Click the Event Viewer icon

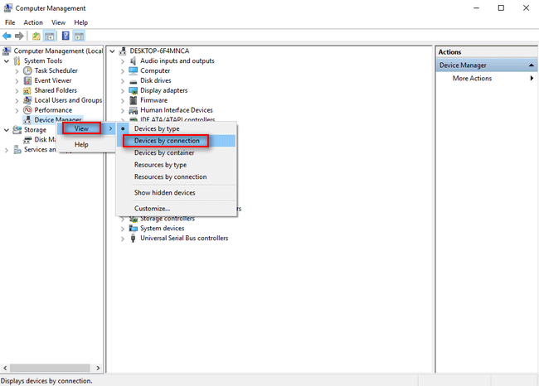pyautogui.click(x=27, y=80)
